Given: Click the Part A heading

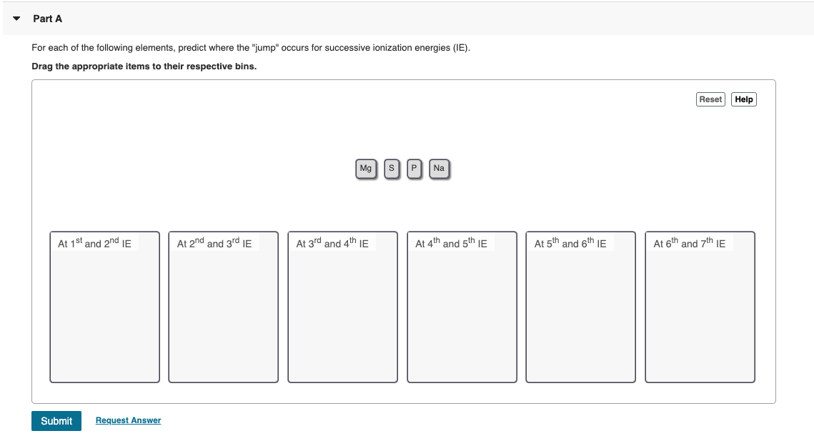Looking at the screenshot, I should click(x=47, y=19).
